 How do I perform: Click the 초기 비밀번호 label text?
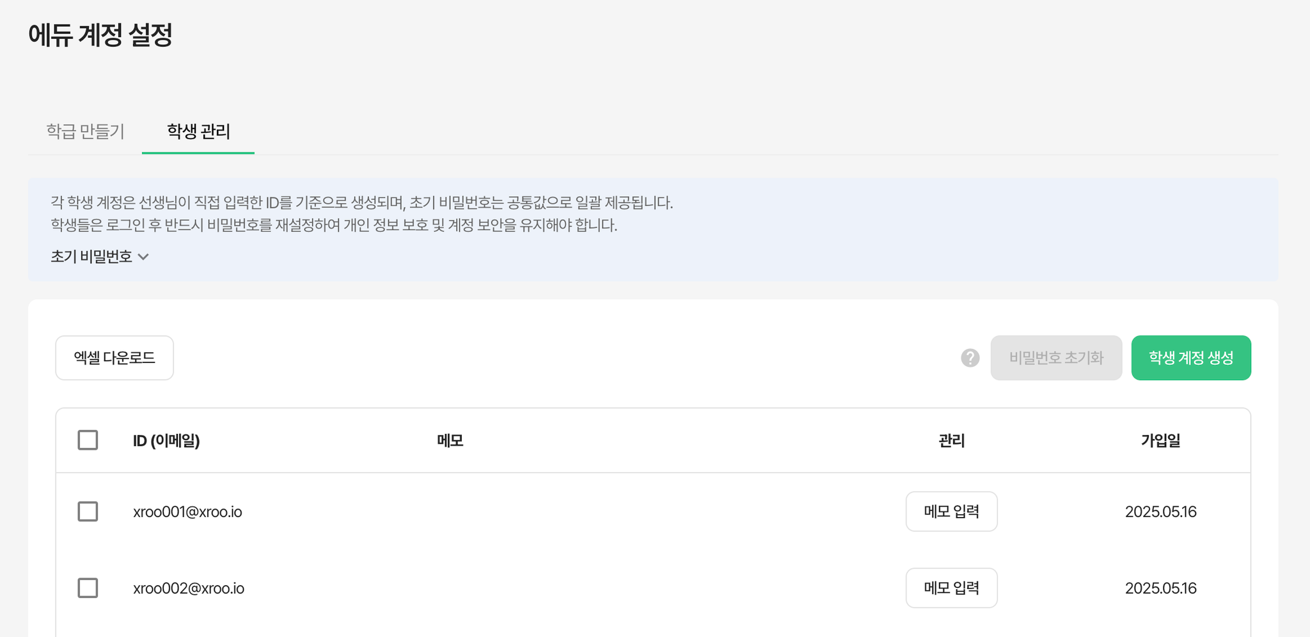(91, 257)
